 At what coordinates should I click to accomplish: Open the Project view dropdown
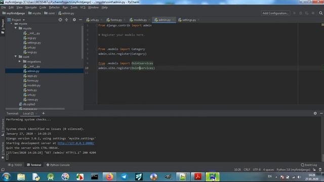click(16, 20)
